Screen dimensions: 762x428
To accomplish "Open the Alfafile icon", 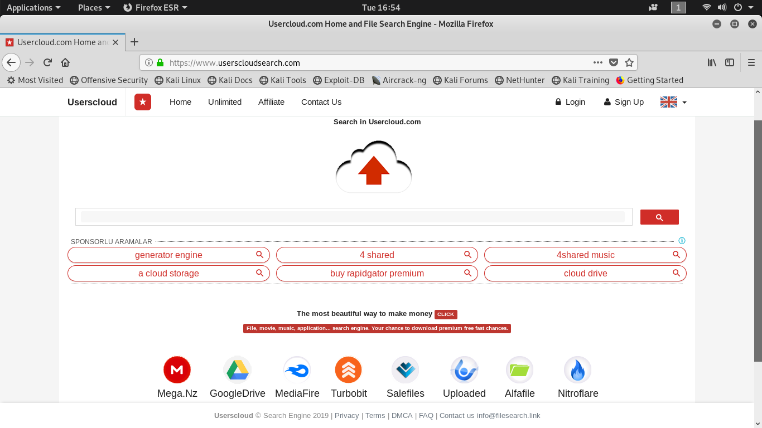I will [520, 370].
